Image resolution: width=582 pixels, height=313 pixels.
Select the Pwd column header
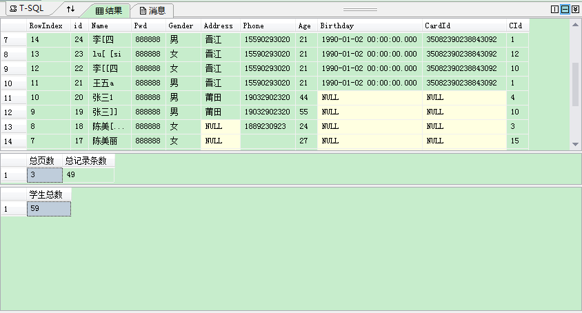(148, 26)
